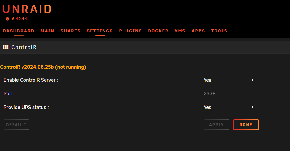The width and height of the screenshot is (290, 151).
Task: Click the 6.12.11 version text
Action: (x=19, y=19)
